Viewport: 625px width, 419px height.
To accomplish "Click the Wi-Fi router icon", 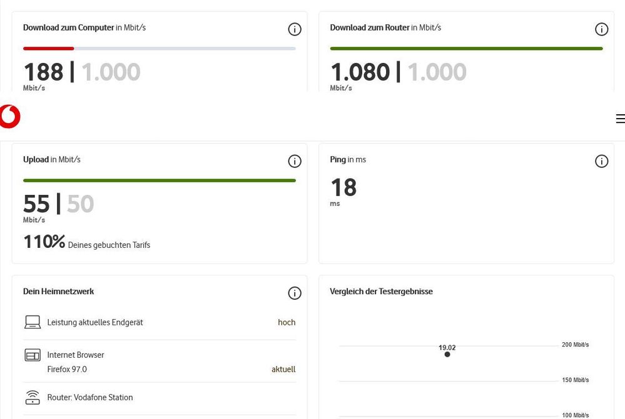I will [x=33, y=397].
